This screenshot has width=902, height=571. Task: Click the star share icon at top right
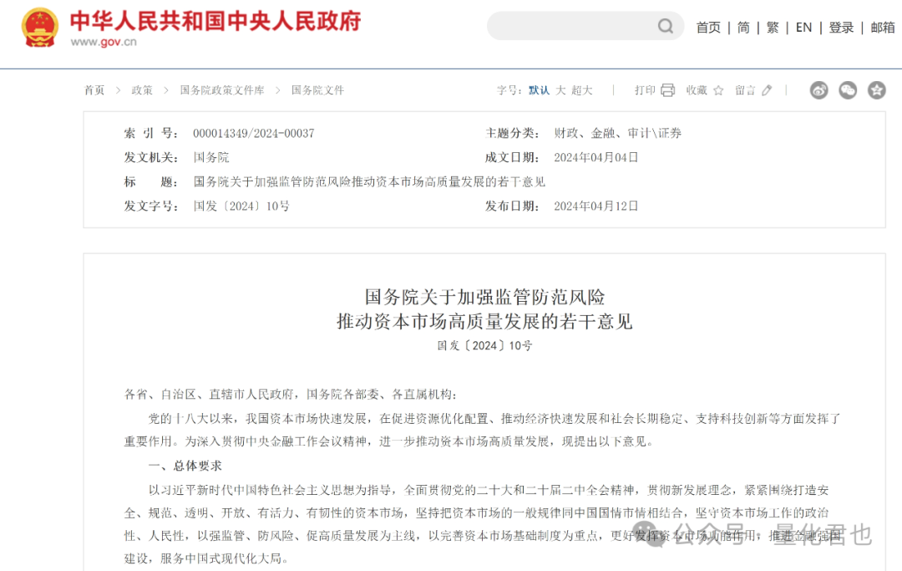876,89
